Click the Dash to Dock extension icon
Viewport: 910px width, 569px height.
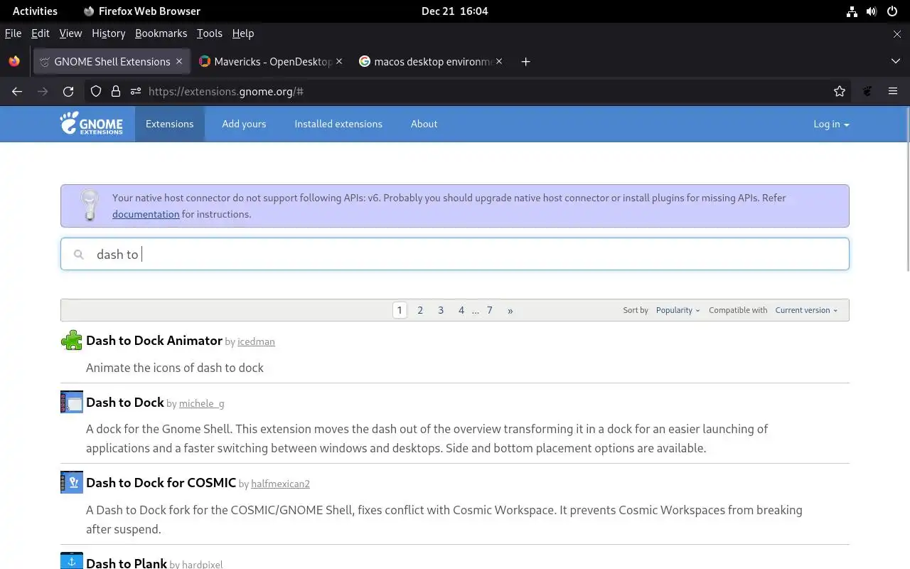click(72, 402)
